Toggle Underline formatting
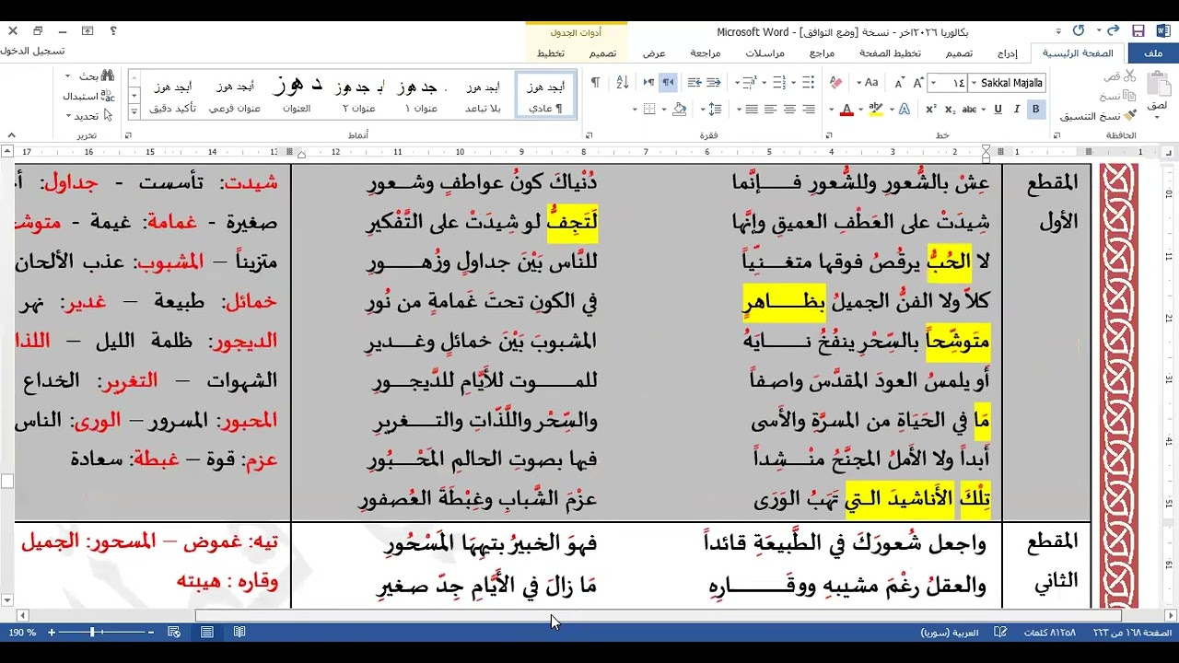Image resolution: width=1179 pixels, height=663 pixels. tap(998, 110)
